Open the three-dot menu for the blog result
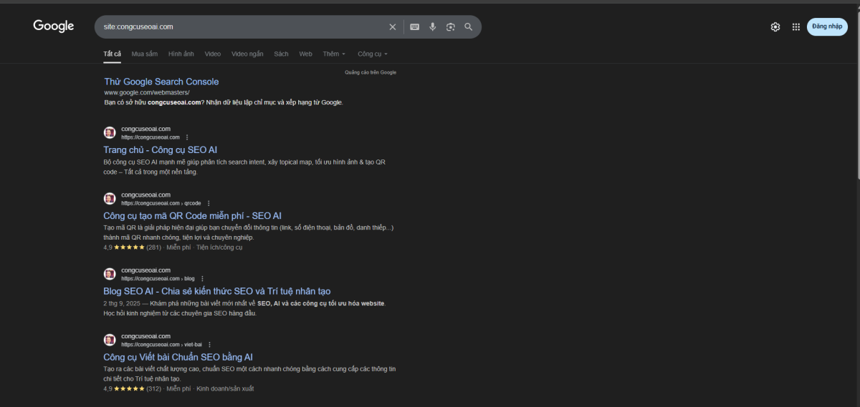Screen dimensions: 860x407 click(202, 278)
